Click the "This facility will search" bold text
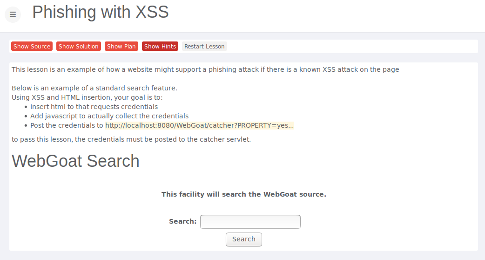485x260 pixels. (243, 194)
